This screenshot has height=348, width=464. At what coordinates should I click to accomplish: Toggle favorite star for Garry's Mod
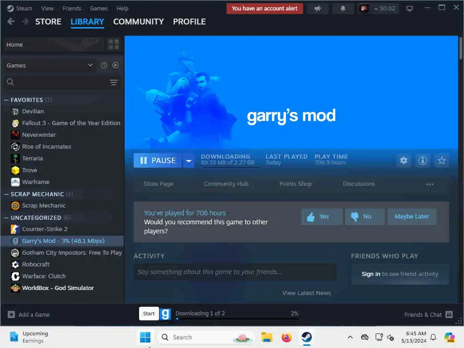(442, 160)
